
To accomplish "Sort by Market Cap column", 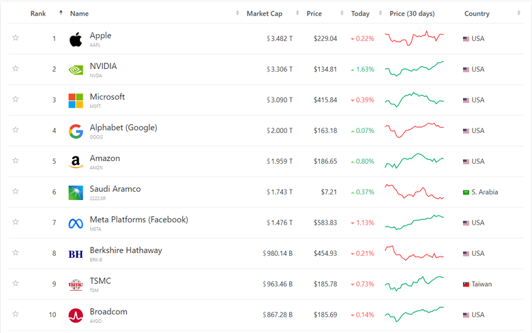I will (265, 14).
